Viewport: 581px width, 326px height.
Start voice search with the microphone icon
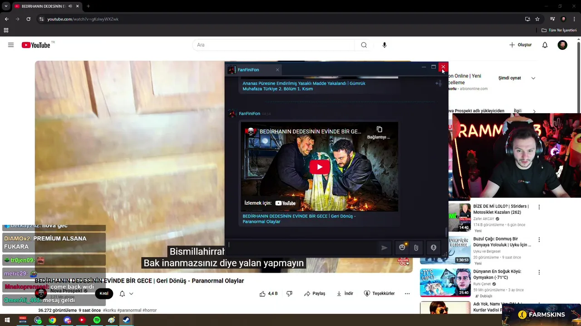tap(384, 45)
